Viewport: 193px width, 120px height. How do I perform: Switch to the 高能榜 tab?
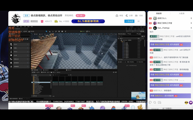pos(159,13)
